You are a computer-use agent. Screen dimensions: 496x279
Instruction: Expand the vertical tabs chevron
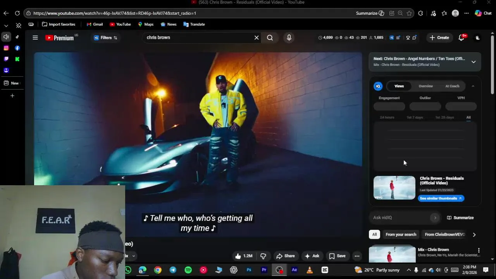coord(6,26)
